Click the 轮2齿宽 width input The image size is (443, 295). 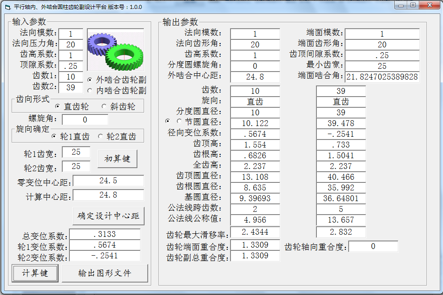point(76,167)
